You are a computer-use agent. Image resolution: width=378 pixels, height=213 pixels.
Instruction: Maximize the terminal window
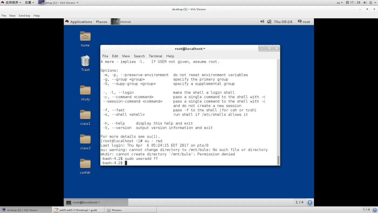(269, 48)
